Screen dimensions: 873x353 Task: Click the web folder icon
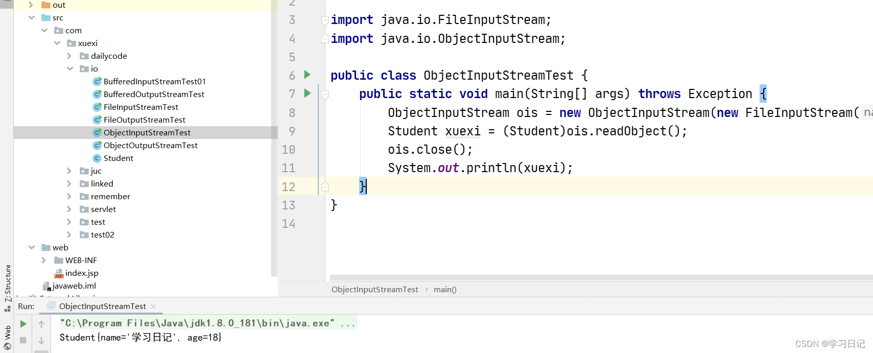coord(46,247)
